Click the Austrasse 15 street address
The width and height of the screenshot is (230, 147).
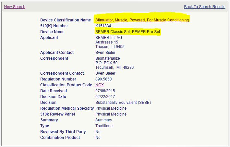point(107,42)
